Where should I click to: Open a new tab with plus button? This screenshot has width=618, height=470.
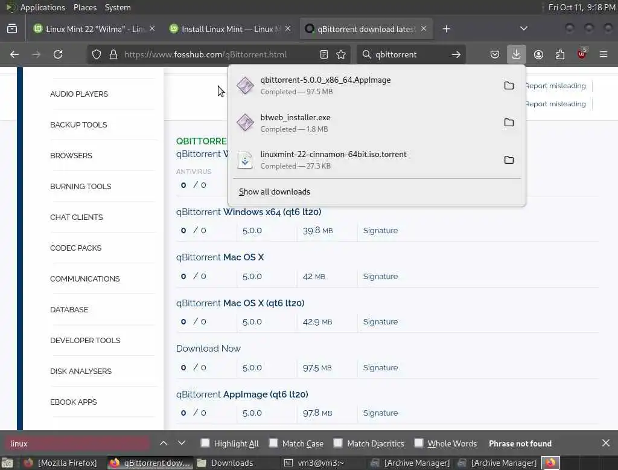(x=446, y=29)
